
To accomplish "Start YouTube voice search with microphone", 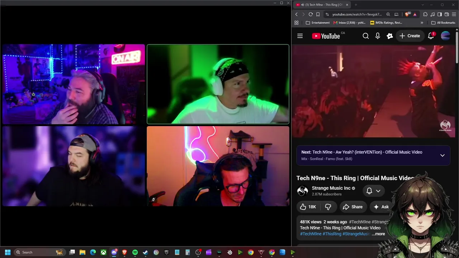I will pyautogui.click(x=378, y=36).
